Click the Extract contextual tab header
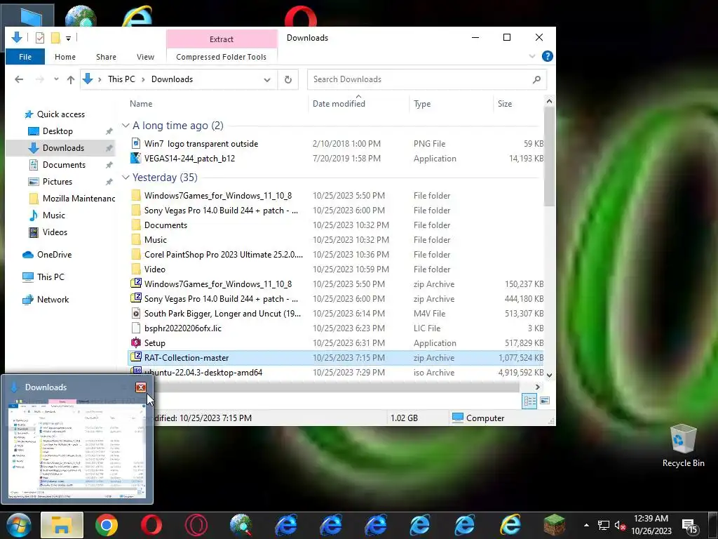 (x=222, y=39)
